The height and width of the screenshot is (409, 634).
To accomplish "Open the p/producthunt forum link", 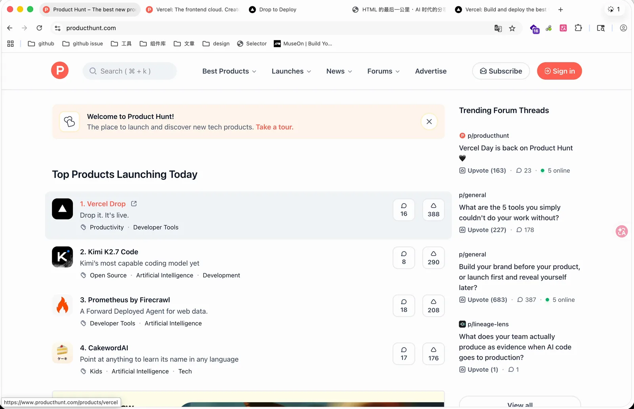I will pyautogui.click(x=484, y=136).
